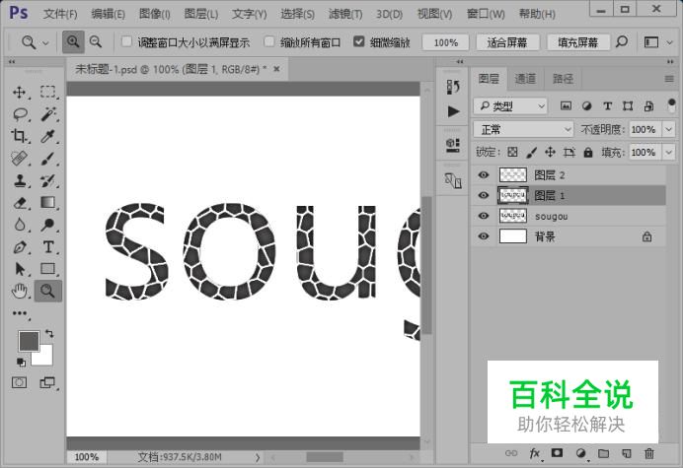This screenshot has width=683, height=468.
Task: Select the Move tool
Action: coord(19,92)
